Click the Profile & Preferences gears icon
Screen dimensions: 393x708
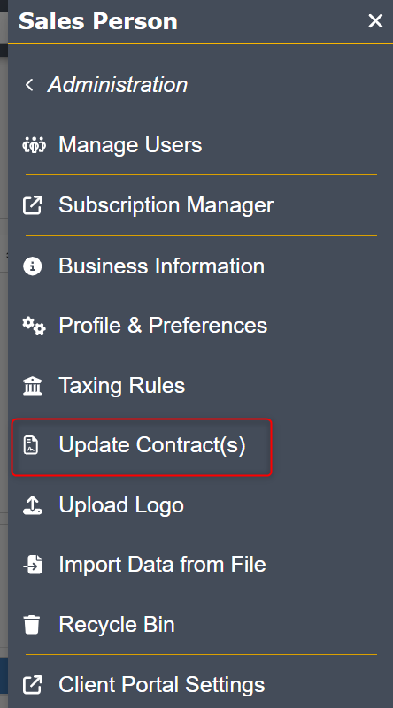point(34,326)
